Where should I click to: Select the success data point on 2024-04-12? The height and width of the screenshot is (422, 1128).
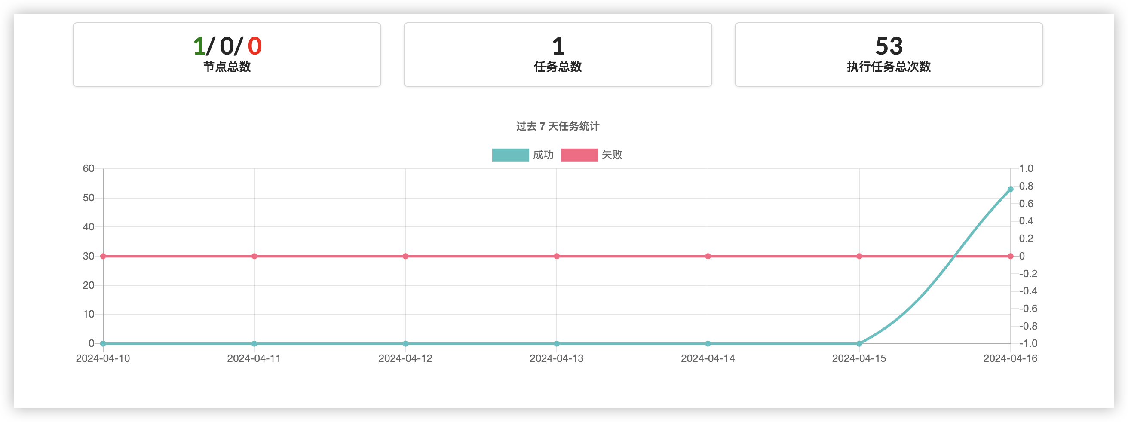point(405,344)
